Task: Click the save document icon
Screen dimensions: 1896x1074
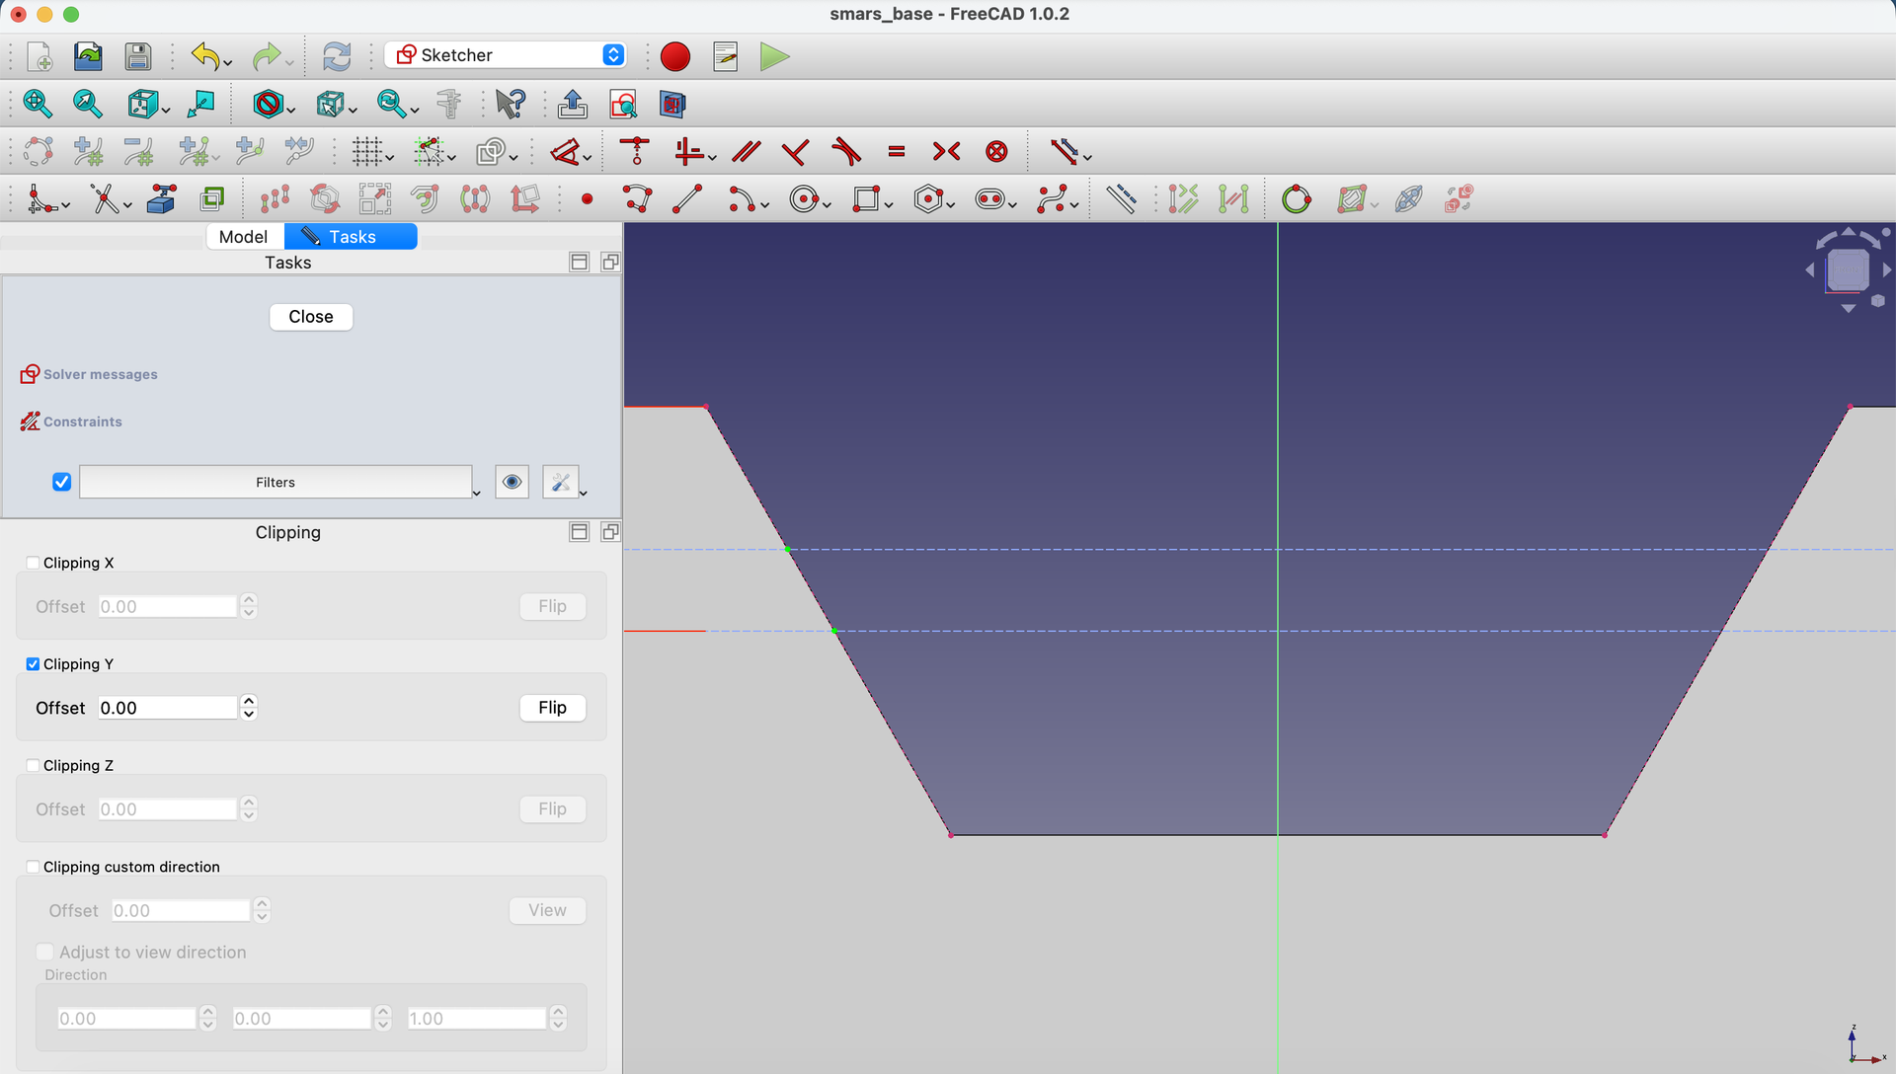Action: pyautogui.click(x=138, y=56)
